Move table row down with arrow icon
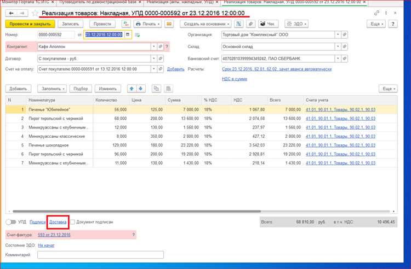Viewport: 411px width, 269px height. coord(140,89)
